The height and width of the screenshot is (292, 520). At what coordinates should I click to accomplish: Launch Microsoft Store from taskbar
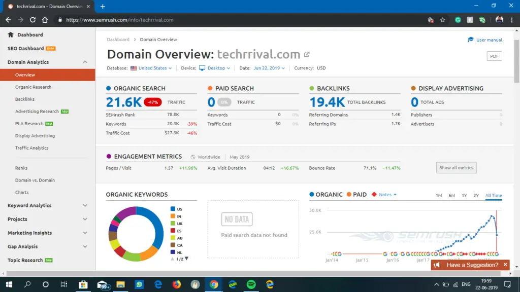pyautogui.click(x=83, y=284)
